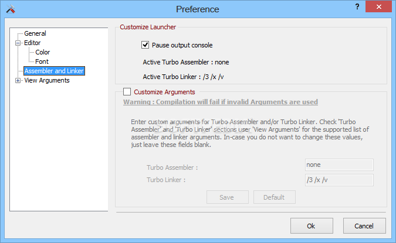The height and width of the screenshot is (243, 396).
Task: Collapse the Editor tree node
Action: pyautogui.click(x=18, y=43)
